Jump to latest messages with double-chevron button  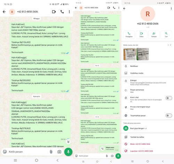coord(68,142)
